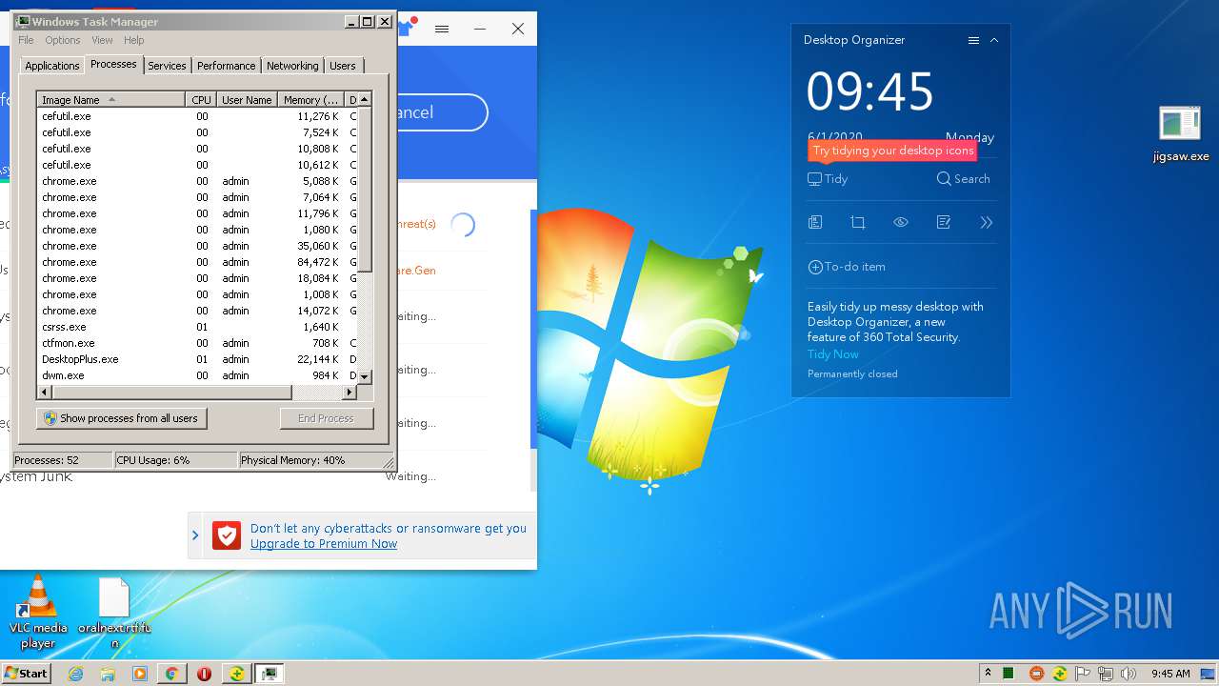1219x686 pixels.
Task: Click the End Process button
Action: coord(327,418)
